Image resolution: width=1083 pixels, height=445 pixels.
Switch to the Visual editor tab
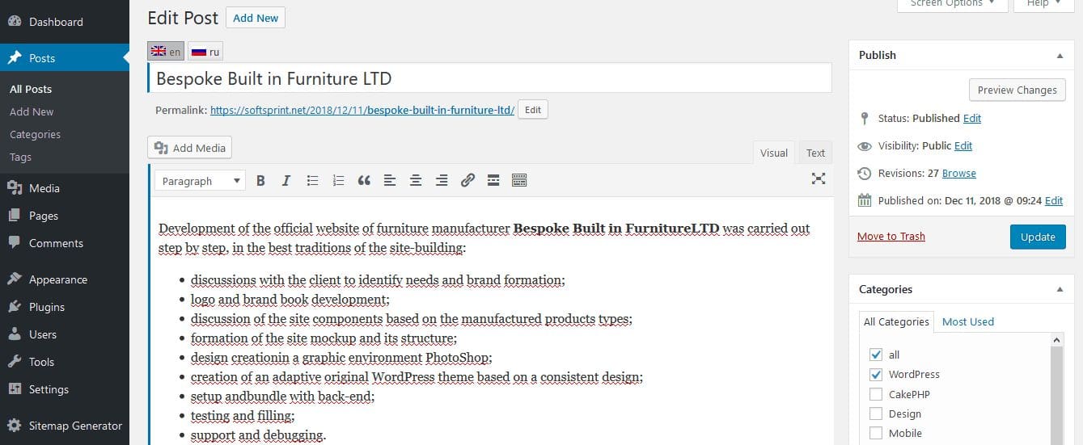pyautogui.click(x=774, y=153)
